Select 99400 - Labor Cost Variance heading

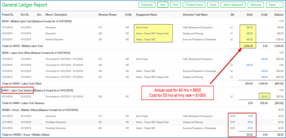18,90
